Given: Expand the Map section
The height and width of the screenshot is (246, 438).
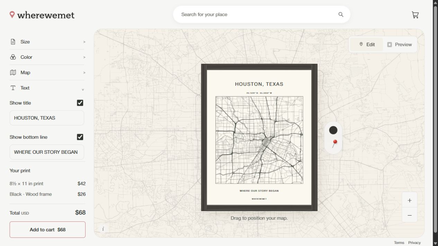Looking at the screenshot, I should 47,73.
